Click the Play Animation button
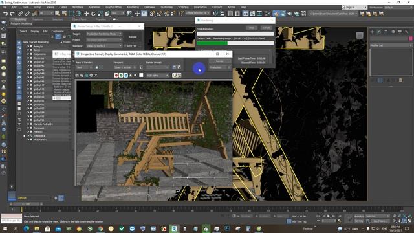414x233 pixels. click(x=329, y=216)
